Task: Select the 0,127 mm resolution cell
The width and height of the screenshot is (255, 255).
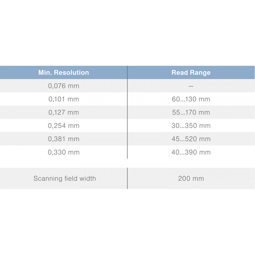Action: 63,112
